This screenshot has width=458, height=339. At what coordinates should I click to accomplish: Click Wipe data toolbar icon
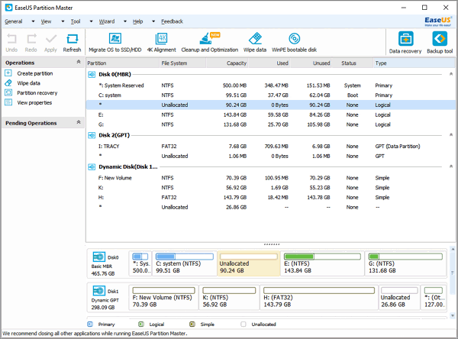pyautogui.click(x=255, y=43)
